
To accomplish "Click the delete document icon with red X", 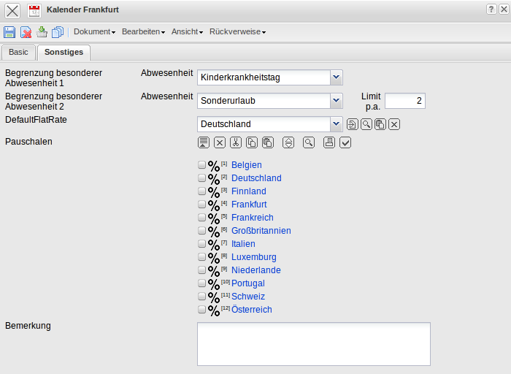I will 26,32.
